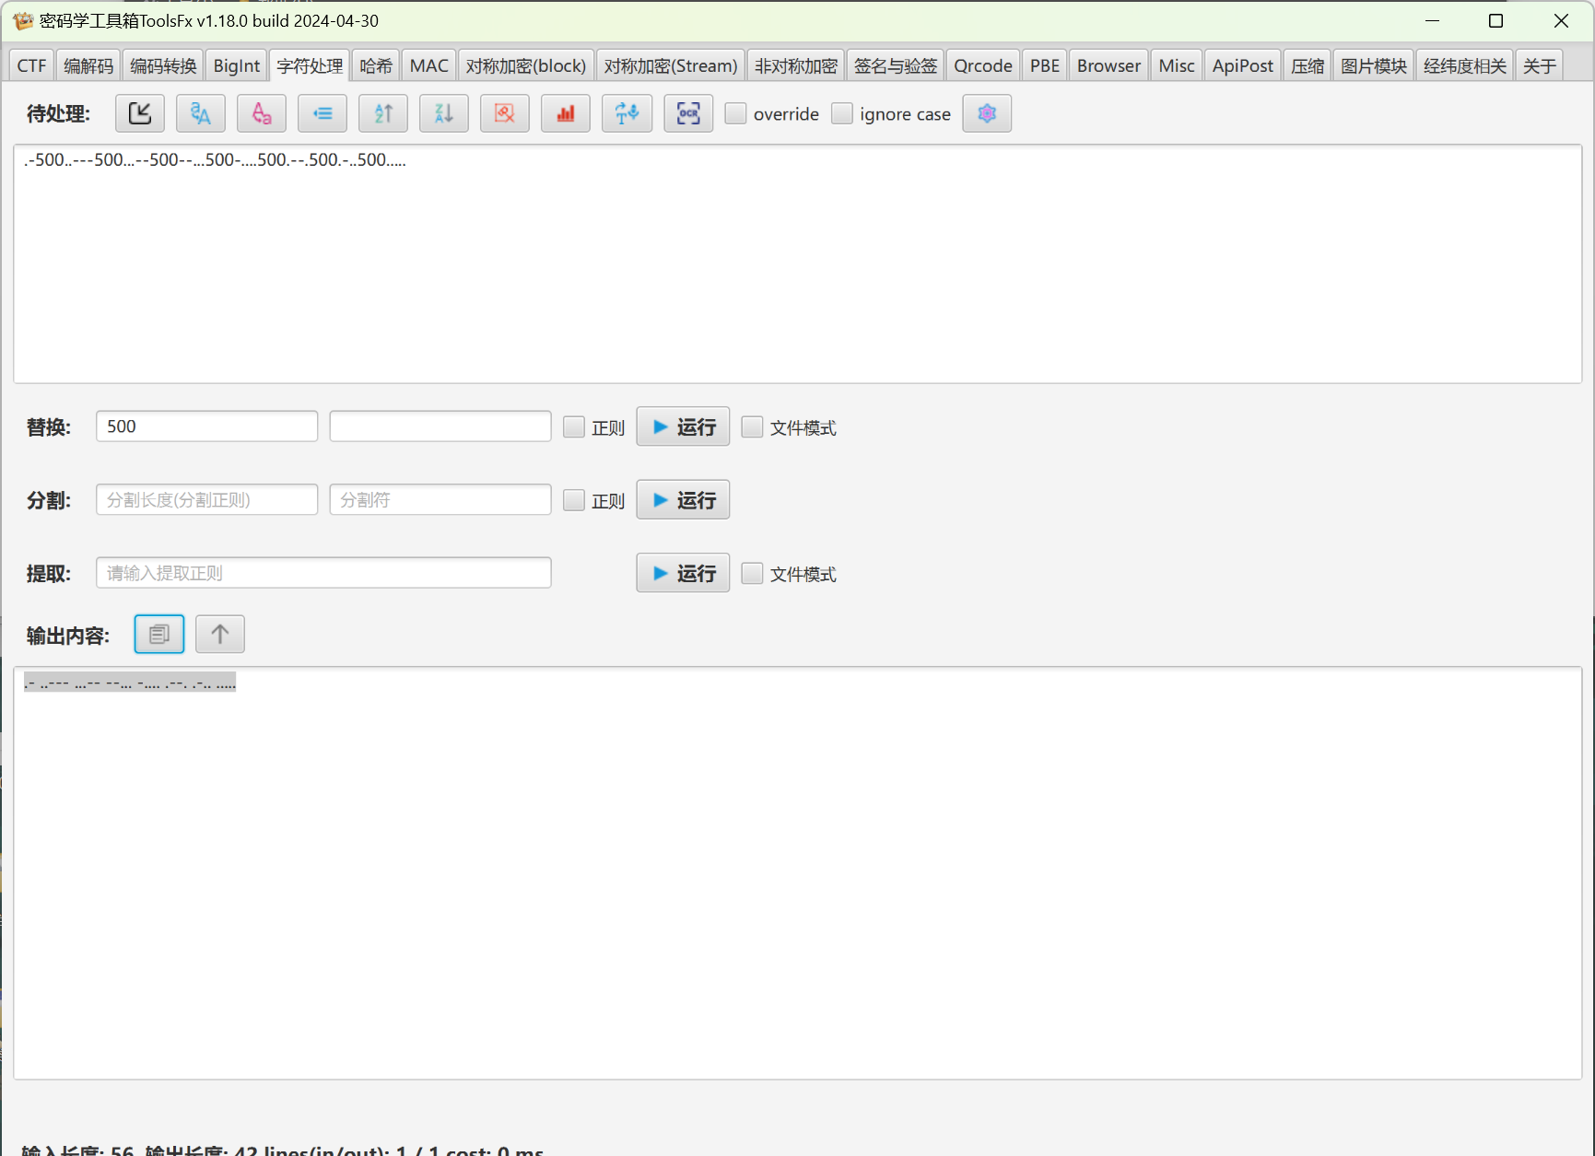Switch to the 编解码 tab
The image size is (1595, 1156).
point(88,65)
